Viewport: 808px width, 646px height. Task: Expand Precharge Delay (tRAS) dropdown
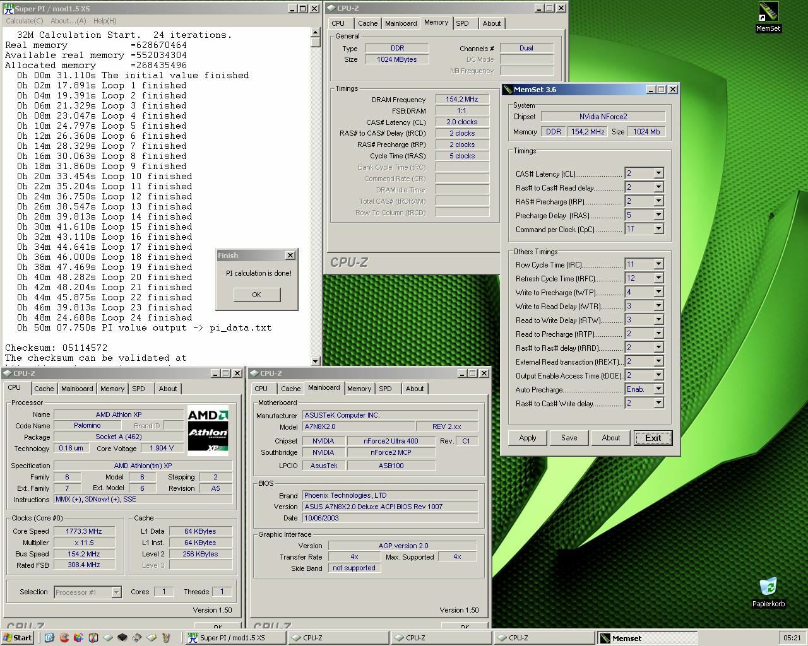click(x=658, y=215)
